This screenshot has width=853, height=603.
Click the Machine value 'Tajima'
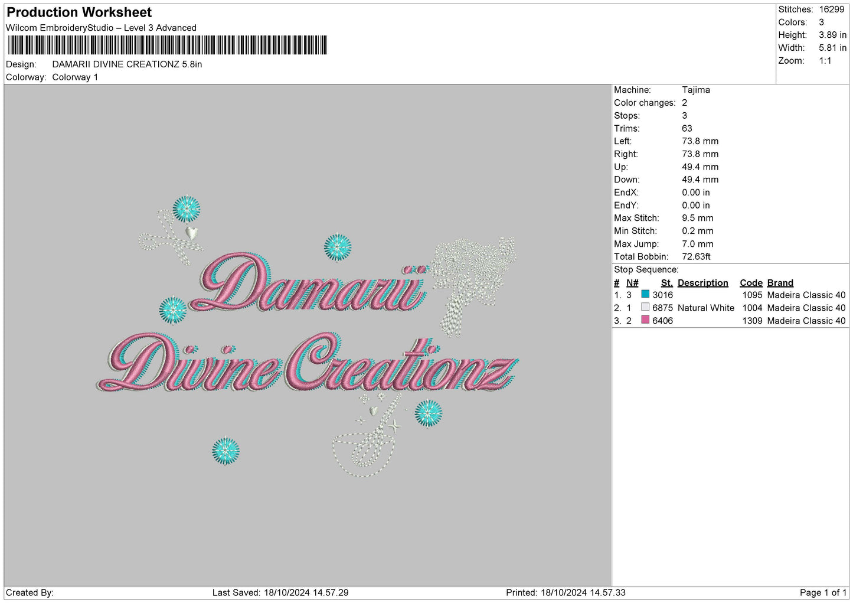(696, 90)
